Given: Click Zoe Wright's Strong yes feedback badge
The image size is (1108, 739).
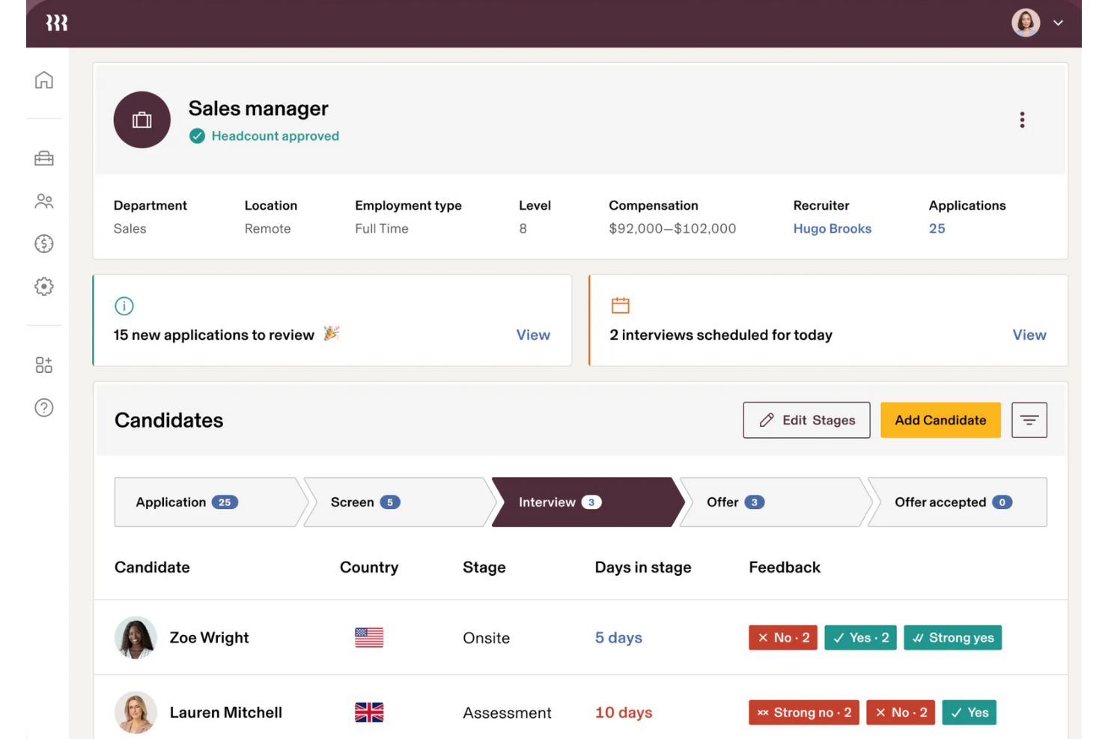Looking at the screenshot, I should [x=952, y=638].
